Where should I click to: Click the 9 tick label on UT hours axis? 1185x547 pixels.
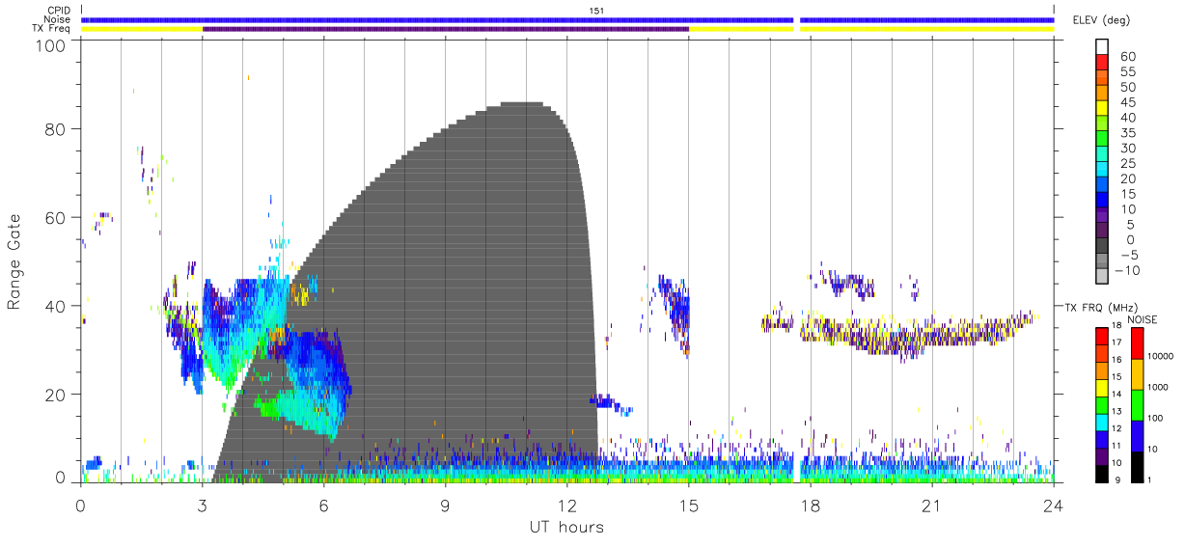[x=446, y=506]
